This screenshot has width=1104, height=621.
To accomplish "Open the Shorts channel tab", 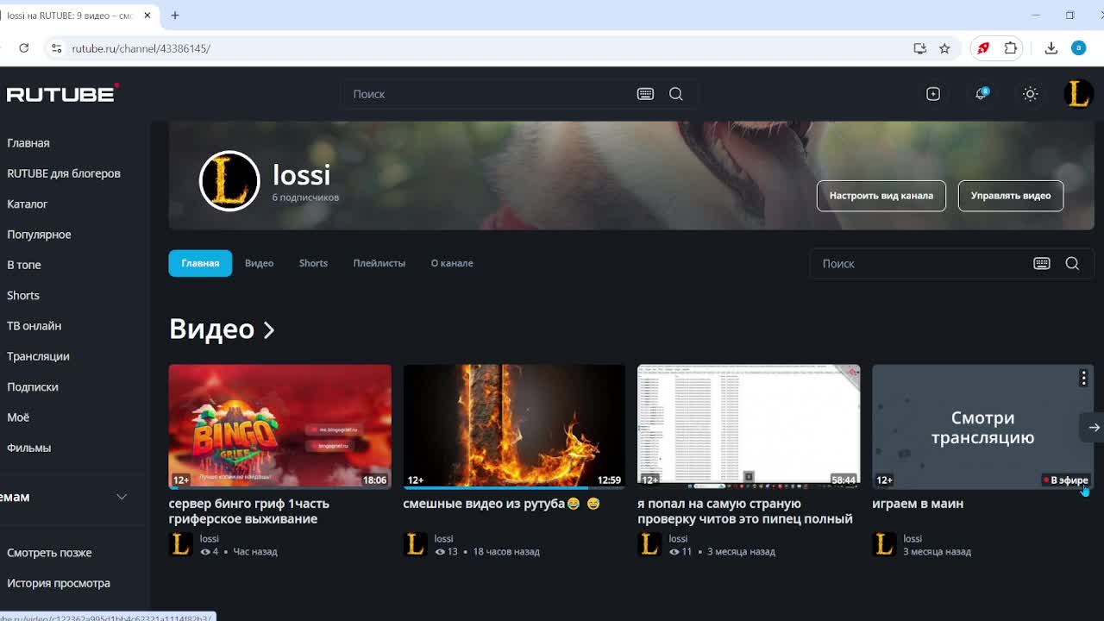I will pos(313,263).
